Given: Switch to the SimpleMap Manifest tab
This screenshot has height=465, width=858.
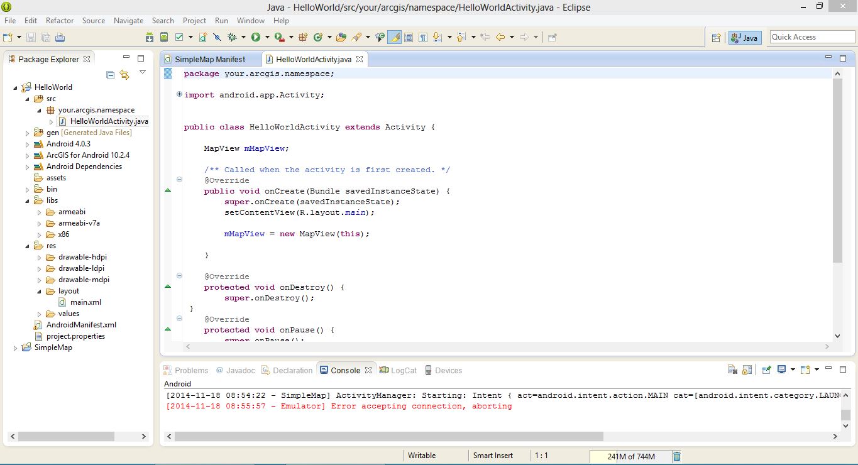Looking at the screenshot, I should pos(209,59).
